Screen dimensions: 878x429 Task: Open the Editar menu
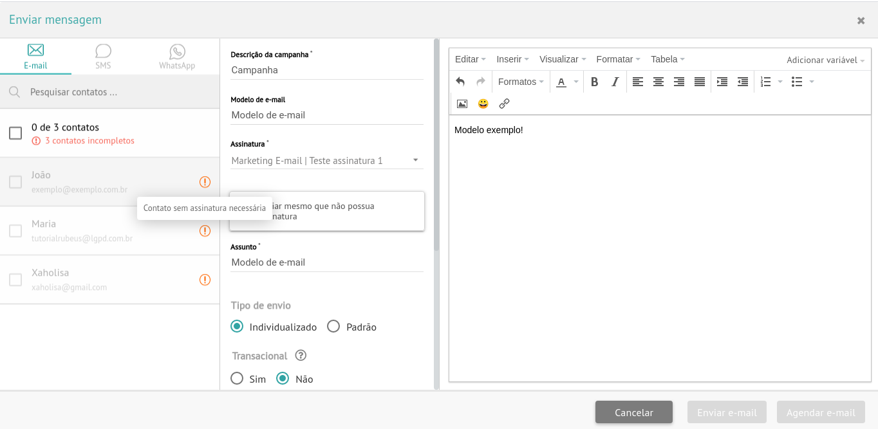click(471, 59)
